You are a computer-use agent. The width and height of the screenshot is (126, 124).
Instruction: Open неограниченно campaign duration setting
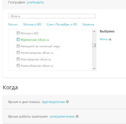[x=62, y=117]
